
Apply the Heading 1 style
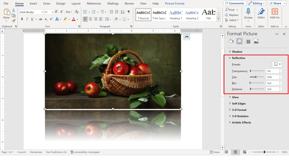coord(176,15)
